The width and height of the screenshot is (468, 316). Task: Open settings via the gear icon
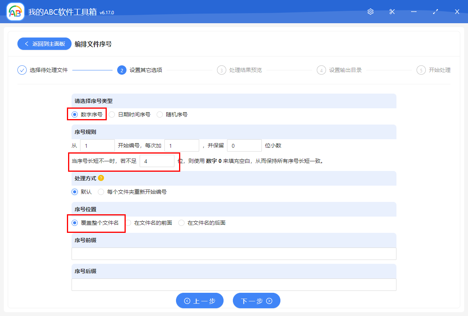pyautogui.click(x=370, y=12)
